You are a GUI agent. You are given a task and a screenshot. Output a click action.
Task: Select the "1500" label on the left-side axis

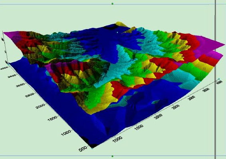click(52, 119)
